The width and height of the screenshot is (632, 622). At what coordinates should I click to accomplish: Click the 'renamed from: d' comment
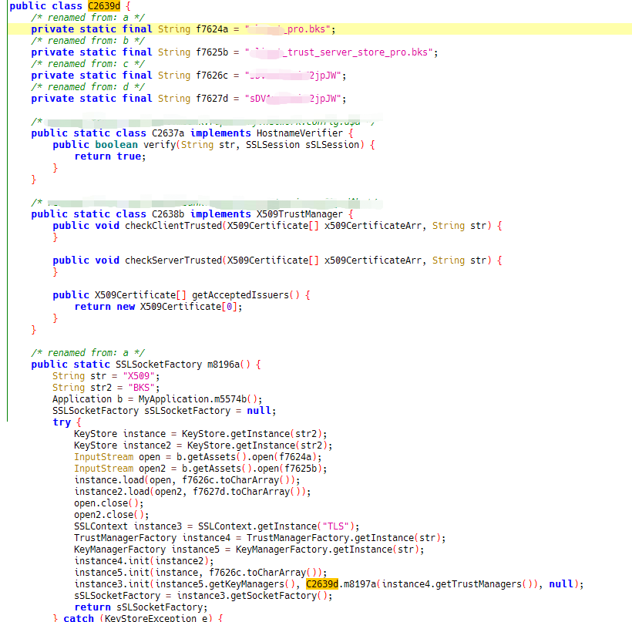(88, 87)
